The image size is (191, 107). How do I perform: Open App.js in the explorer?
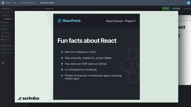[x=5, y=29]
